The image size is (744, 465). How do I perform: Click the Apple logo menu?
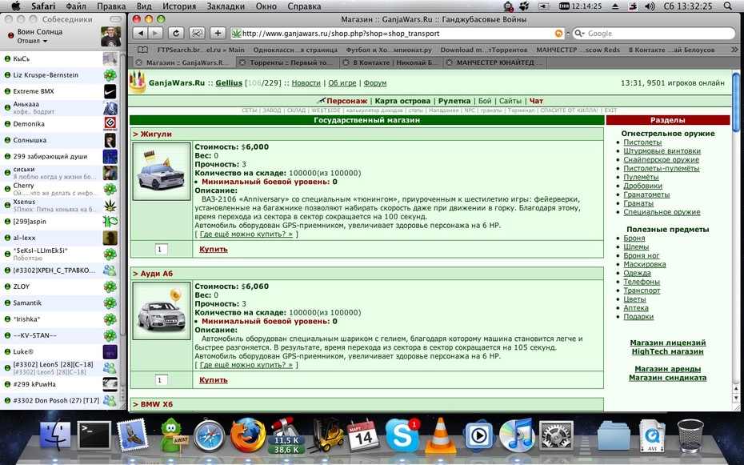pos(16,6)
